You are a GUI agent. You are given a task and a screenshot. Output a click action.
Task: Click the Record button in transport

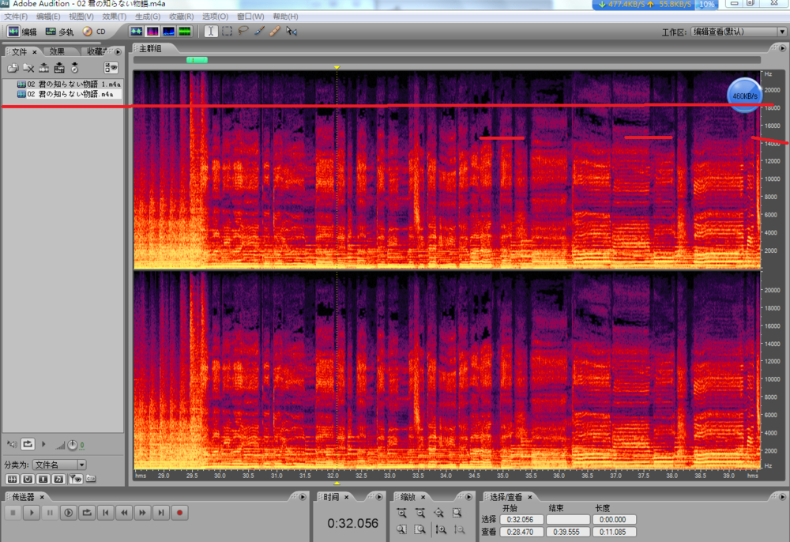coord(180,513)
